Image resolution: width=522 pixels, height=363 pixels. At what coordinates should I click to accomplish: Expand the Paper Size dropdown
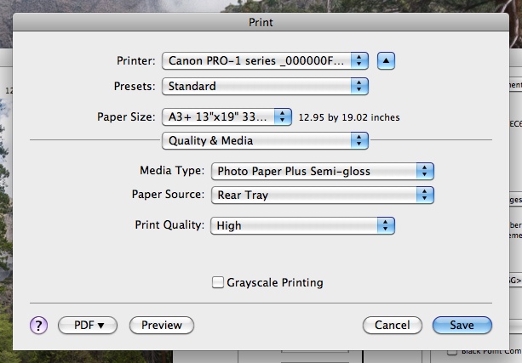tap(227, 116)
